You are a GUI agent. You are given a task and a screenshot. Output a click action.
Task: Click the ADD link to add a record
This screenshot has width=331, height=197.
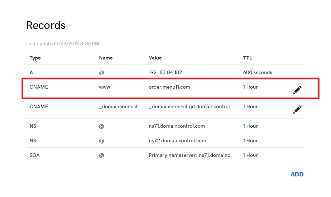(x=297, y=174)
